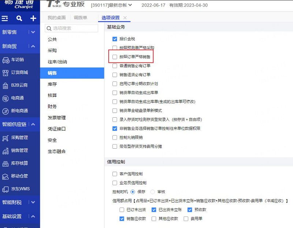Enable 客户信用控制 checkbox
293x228 pixels.
pyautogui.click(x=115, y=174)
